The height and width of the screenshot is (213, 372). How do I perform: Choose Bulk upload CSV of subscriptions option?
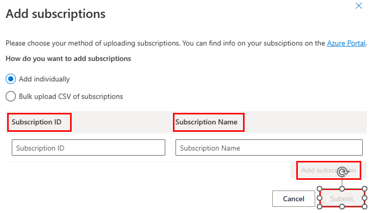tap(11, 97)
